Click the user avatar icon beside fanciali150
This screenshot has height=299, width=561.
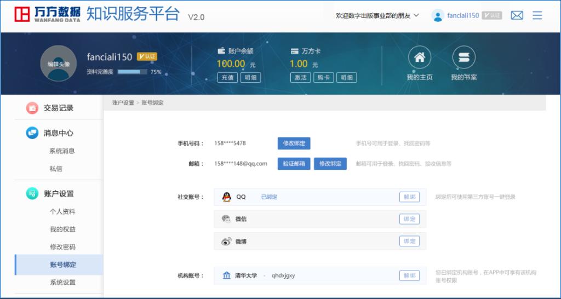coord(438,15)
